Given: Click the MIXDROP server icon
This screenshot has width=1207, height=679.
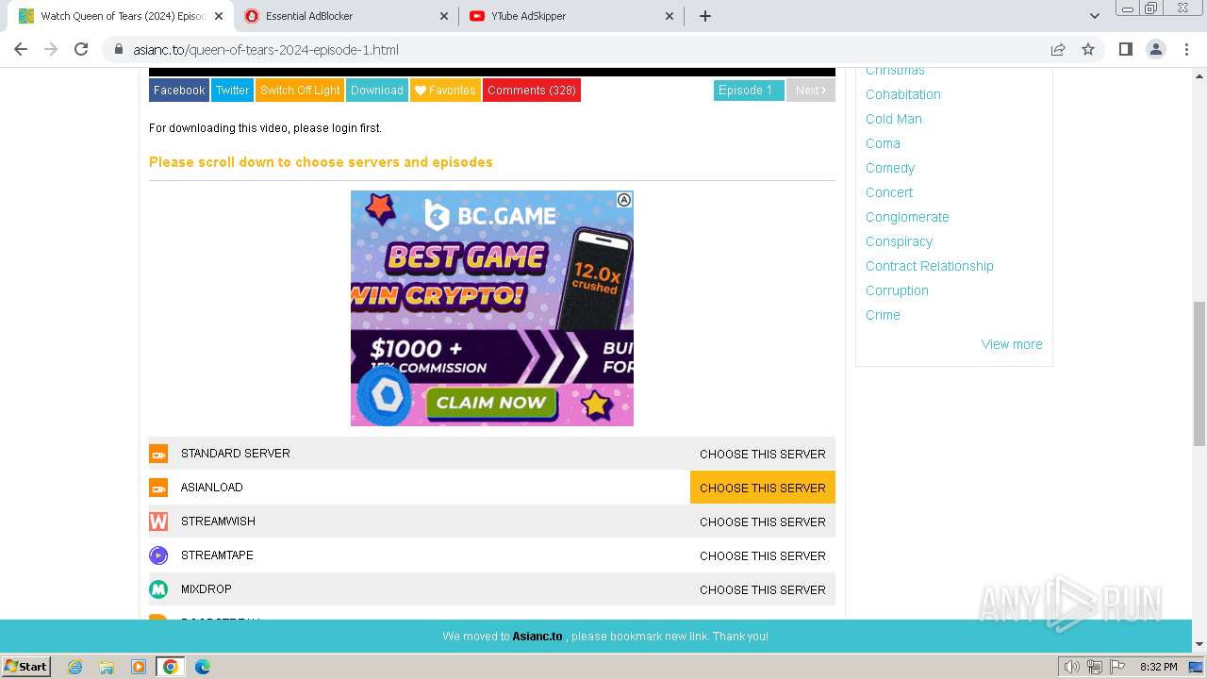Looking at the screenshot, I should pyautogui.click(x=158, y=589).
